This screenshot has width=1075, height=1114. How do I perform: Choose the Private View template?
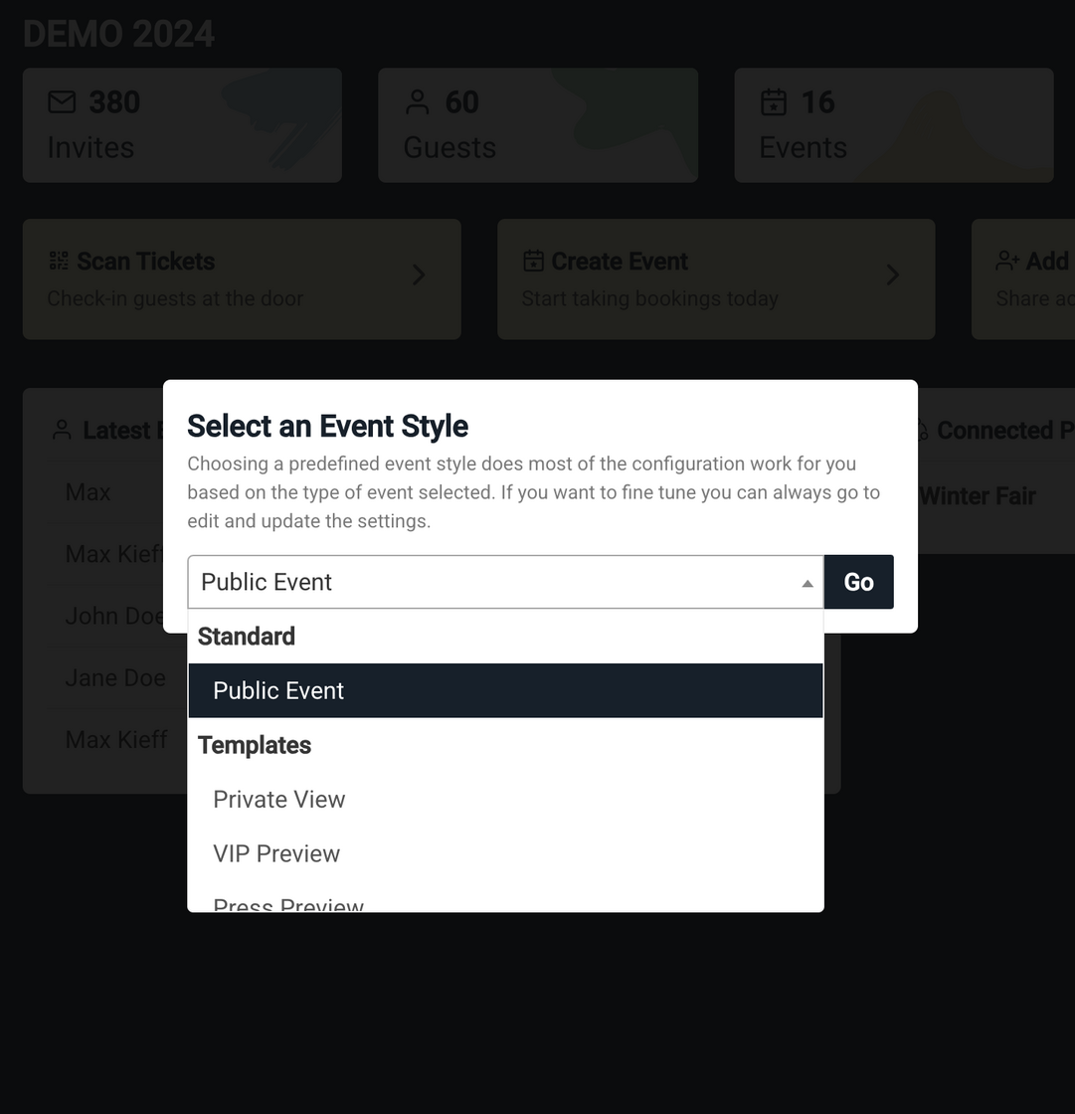click(x=279, y=800)
